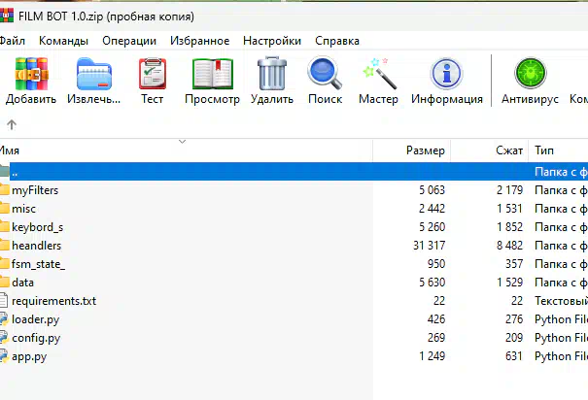
Task: Click size value 1 249 for app.py
Action: pos(432,355)
